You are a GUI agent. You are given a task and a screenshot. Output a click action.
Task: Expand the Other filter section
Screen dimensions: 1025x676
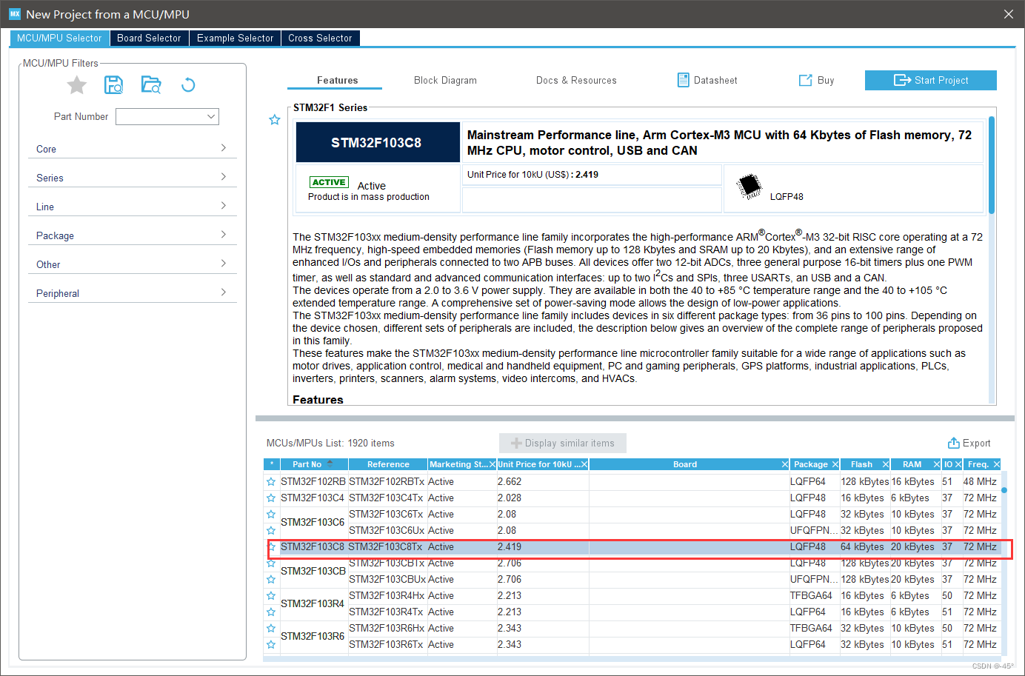(132, 264)
